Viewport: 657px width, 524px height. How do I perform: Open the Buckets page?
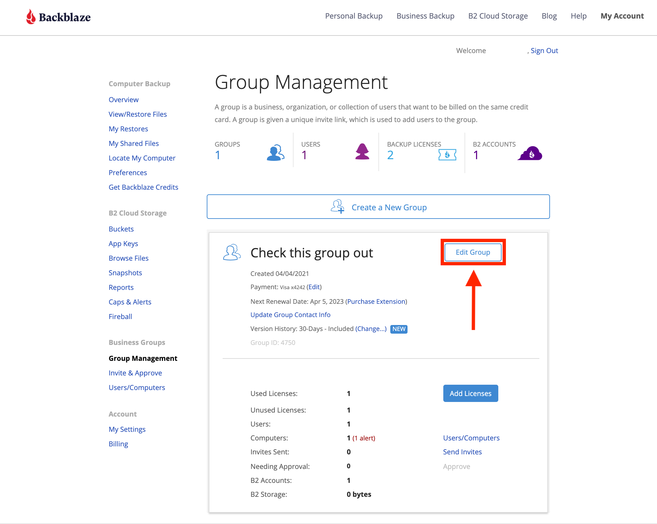(121, 229)
